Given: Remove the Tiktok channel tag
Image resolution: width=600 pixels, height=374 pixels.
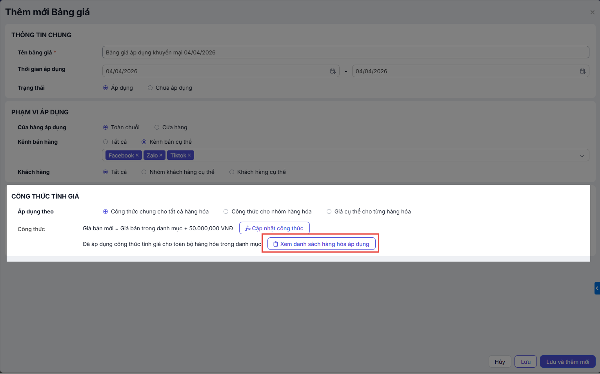Looking at the screenshot, I should pyautogui.click(x=189, y=155).
